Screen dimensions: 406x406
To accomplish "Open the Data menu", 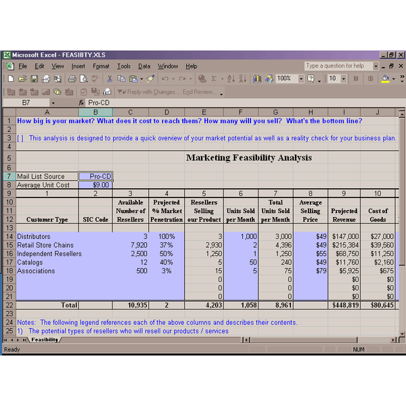I will pyautogui.click(x=144, y=66).
